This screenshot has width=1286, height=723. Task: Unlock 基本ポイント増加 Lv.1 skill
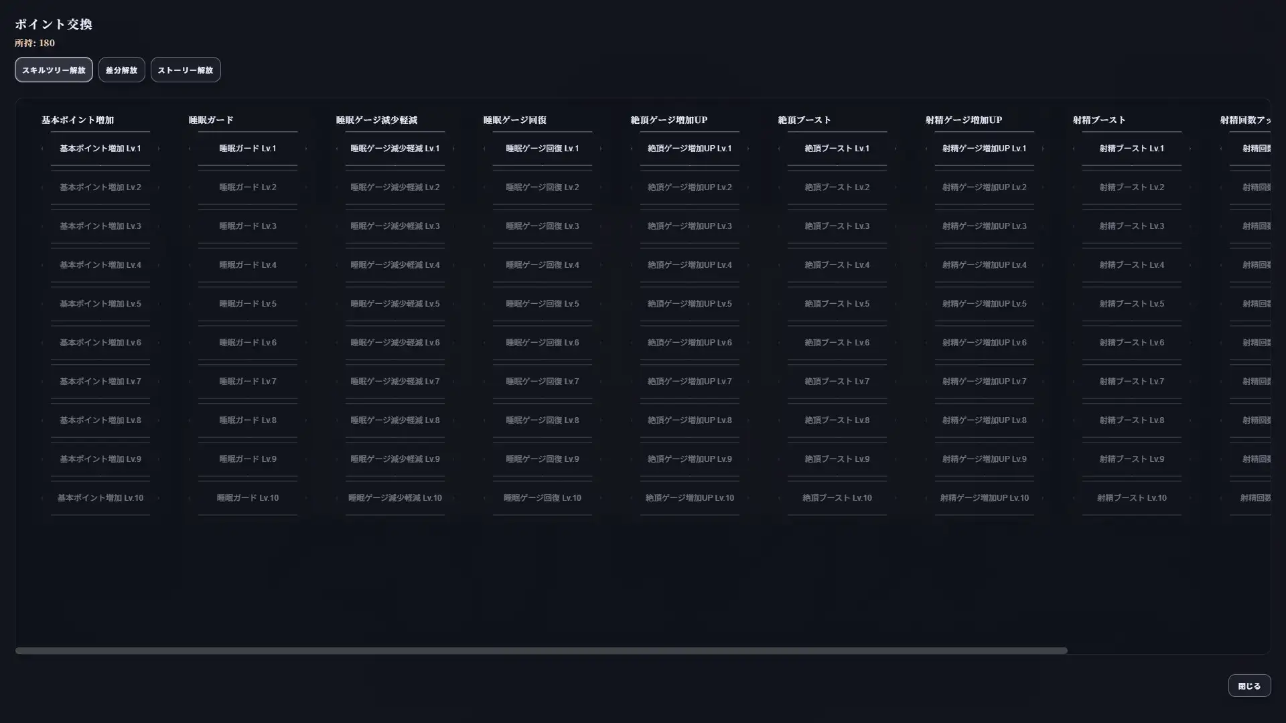coord(100,149)
